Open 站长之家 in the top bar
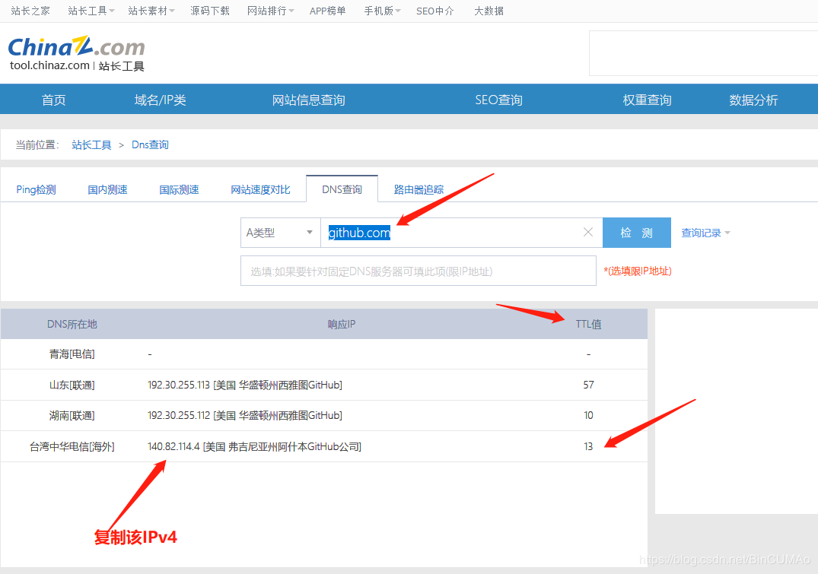This screenshot has height=574, width=818. pyautogui.click(x=30, y=11)
